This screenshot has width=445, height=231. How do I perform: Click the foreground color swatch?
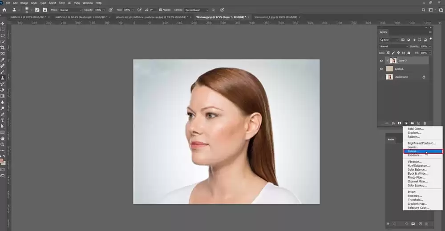(2, 161)
